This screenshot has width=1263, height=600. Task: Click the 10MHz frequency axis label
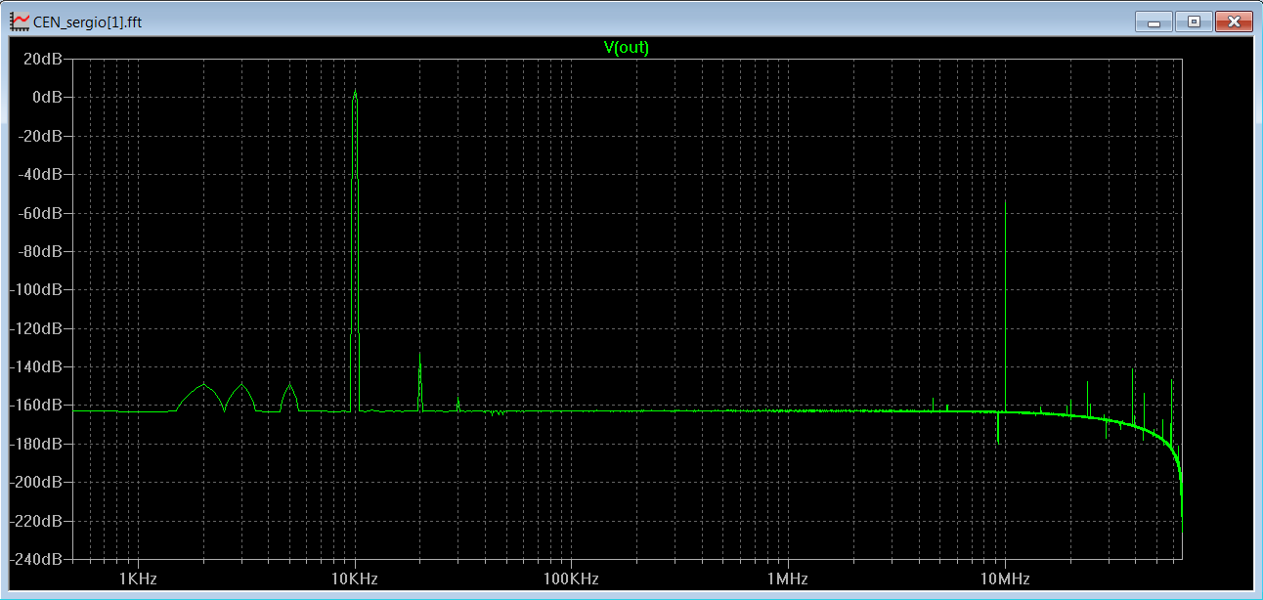(x=1005, y=579)
